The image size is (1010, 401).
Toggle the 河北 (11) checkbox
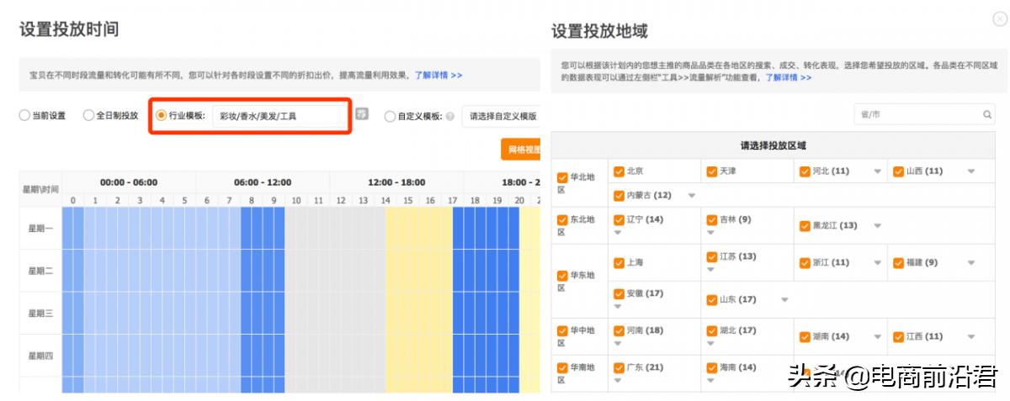coord(804,171)
